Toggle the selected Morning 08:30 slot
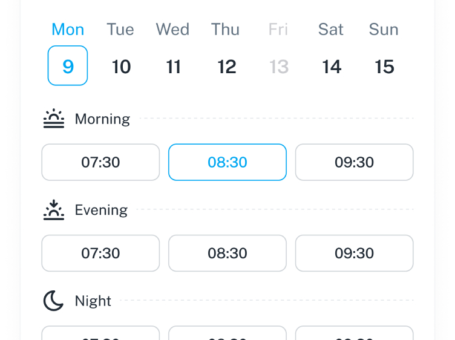 click(x=227, y=162)
